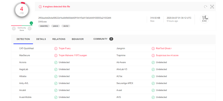The height and width of the screenshot is (101, 223).
Task: Click the alert icon in detection banner
Action: click(x=40, y=6)
